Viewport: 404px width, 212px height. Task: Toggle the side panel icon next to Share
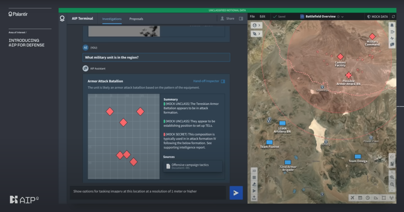(x=241, y=19)
